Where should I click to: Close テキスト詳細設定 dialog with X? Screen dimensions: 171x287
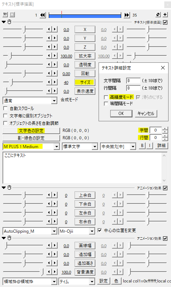[x=163, y=68]
